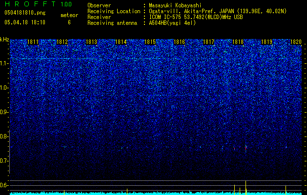Screen dimensions: 307x195
Task: Select the Ogata-vill. Akita-Pref. JAPAN location text
Action: 218,11
